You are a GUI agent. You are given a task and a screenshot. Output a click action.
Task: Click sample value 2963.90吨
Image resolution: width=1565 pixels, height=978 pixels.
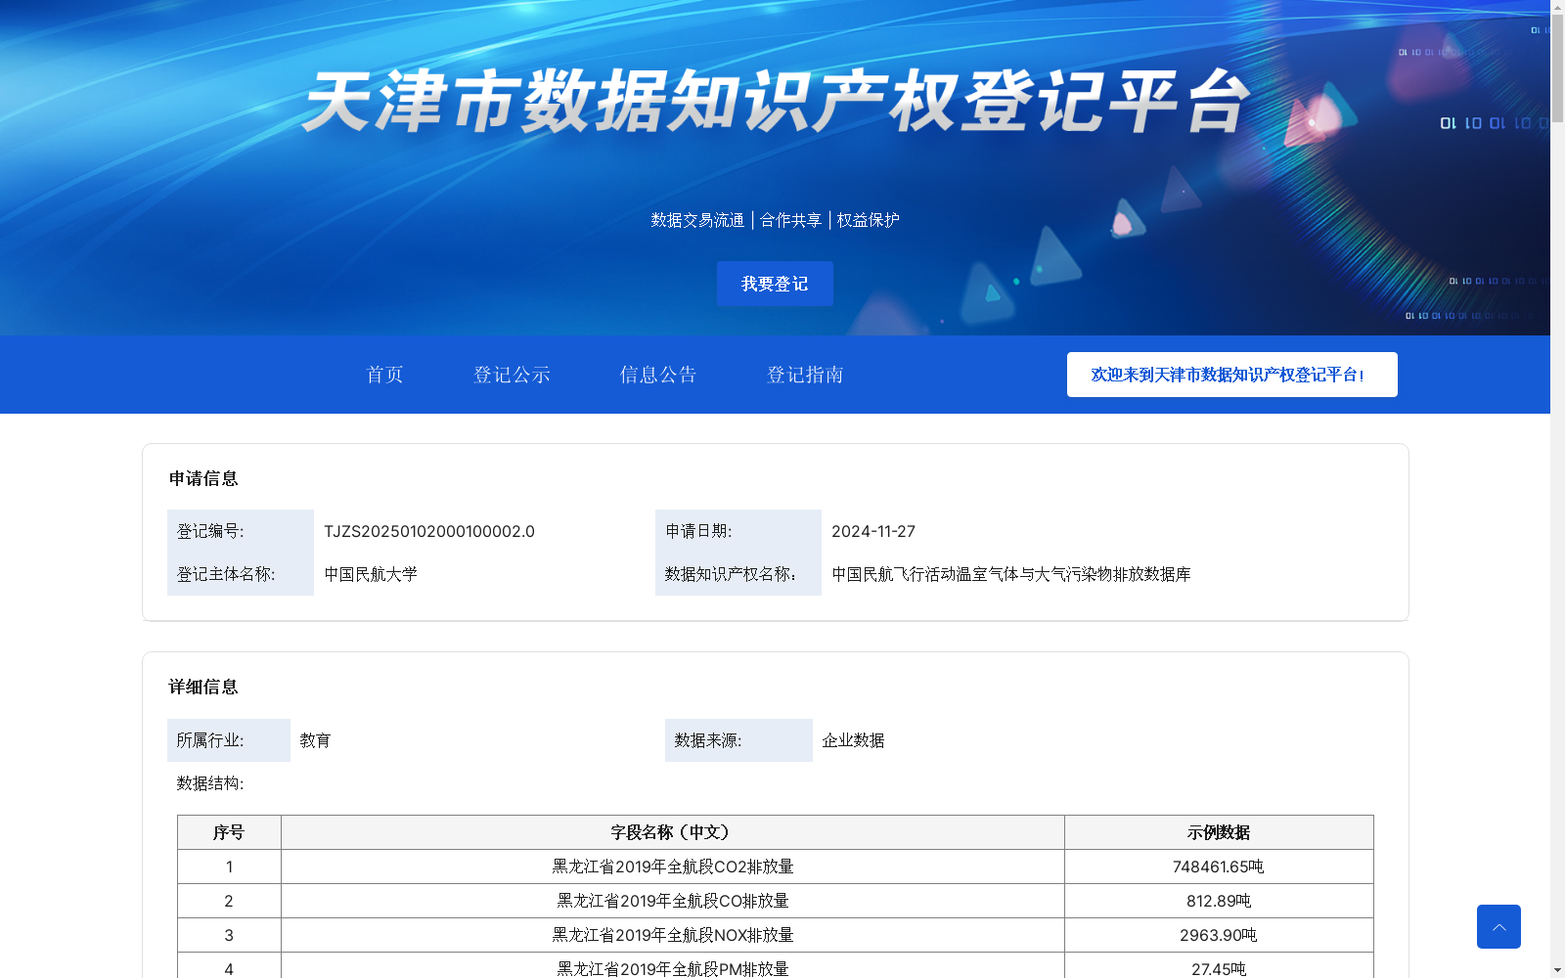pyautogui.click(x=1219, y=935)
